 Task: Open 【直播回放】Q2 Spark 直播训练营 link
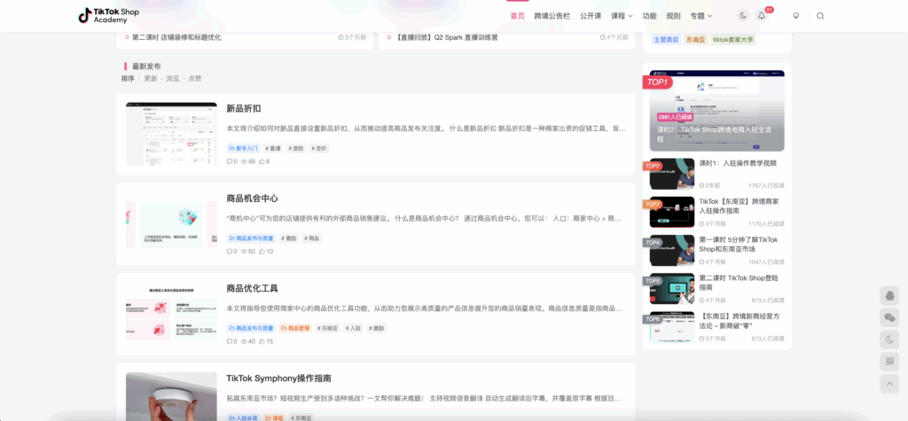[446, 37]
